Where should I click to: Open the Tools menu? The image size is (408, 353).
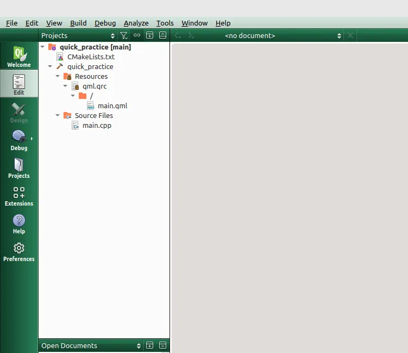coord(165,23)
